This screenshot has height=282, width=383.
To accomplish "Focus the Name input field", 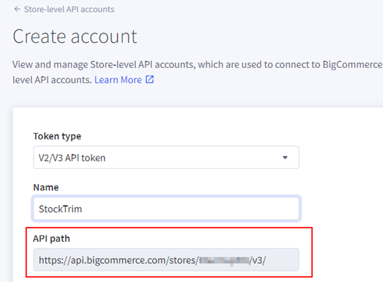I will click(166, 209).
